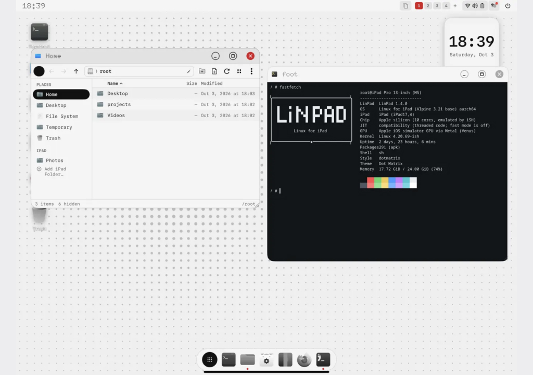
Task: Open the Terminal desktop shortcut
Action: click(x=40, y=32)
